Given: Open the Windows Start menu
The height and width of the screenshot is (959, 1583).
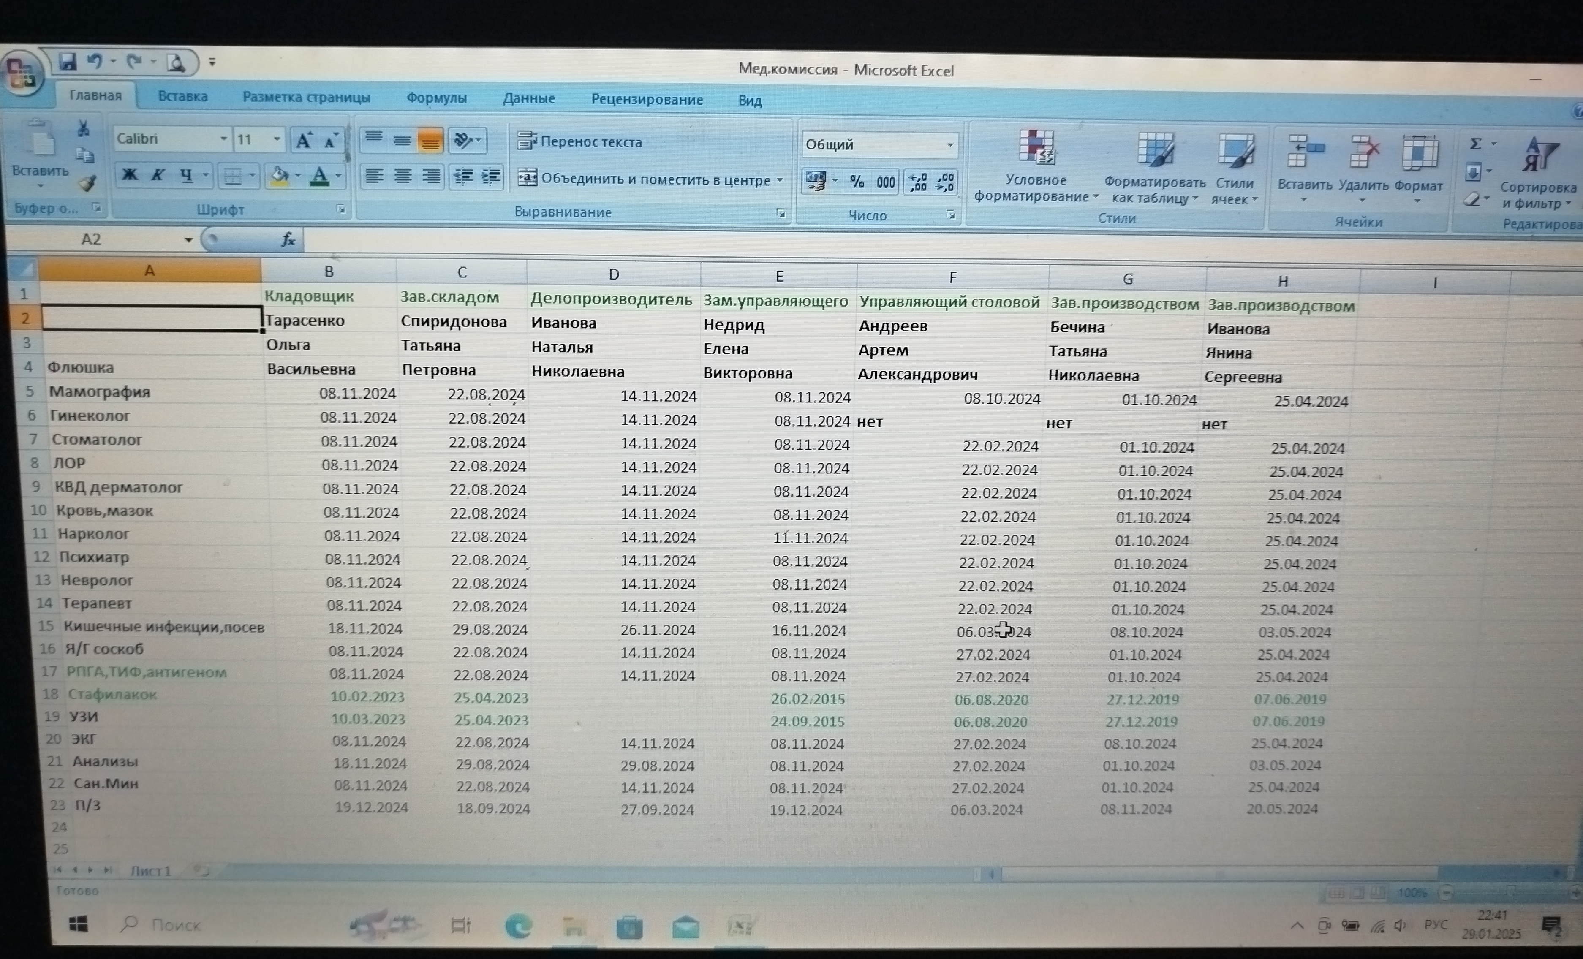Looking at the screenshot, I should click(x=79, y=924).
